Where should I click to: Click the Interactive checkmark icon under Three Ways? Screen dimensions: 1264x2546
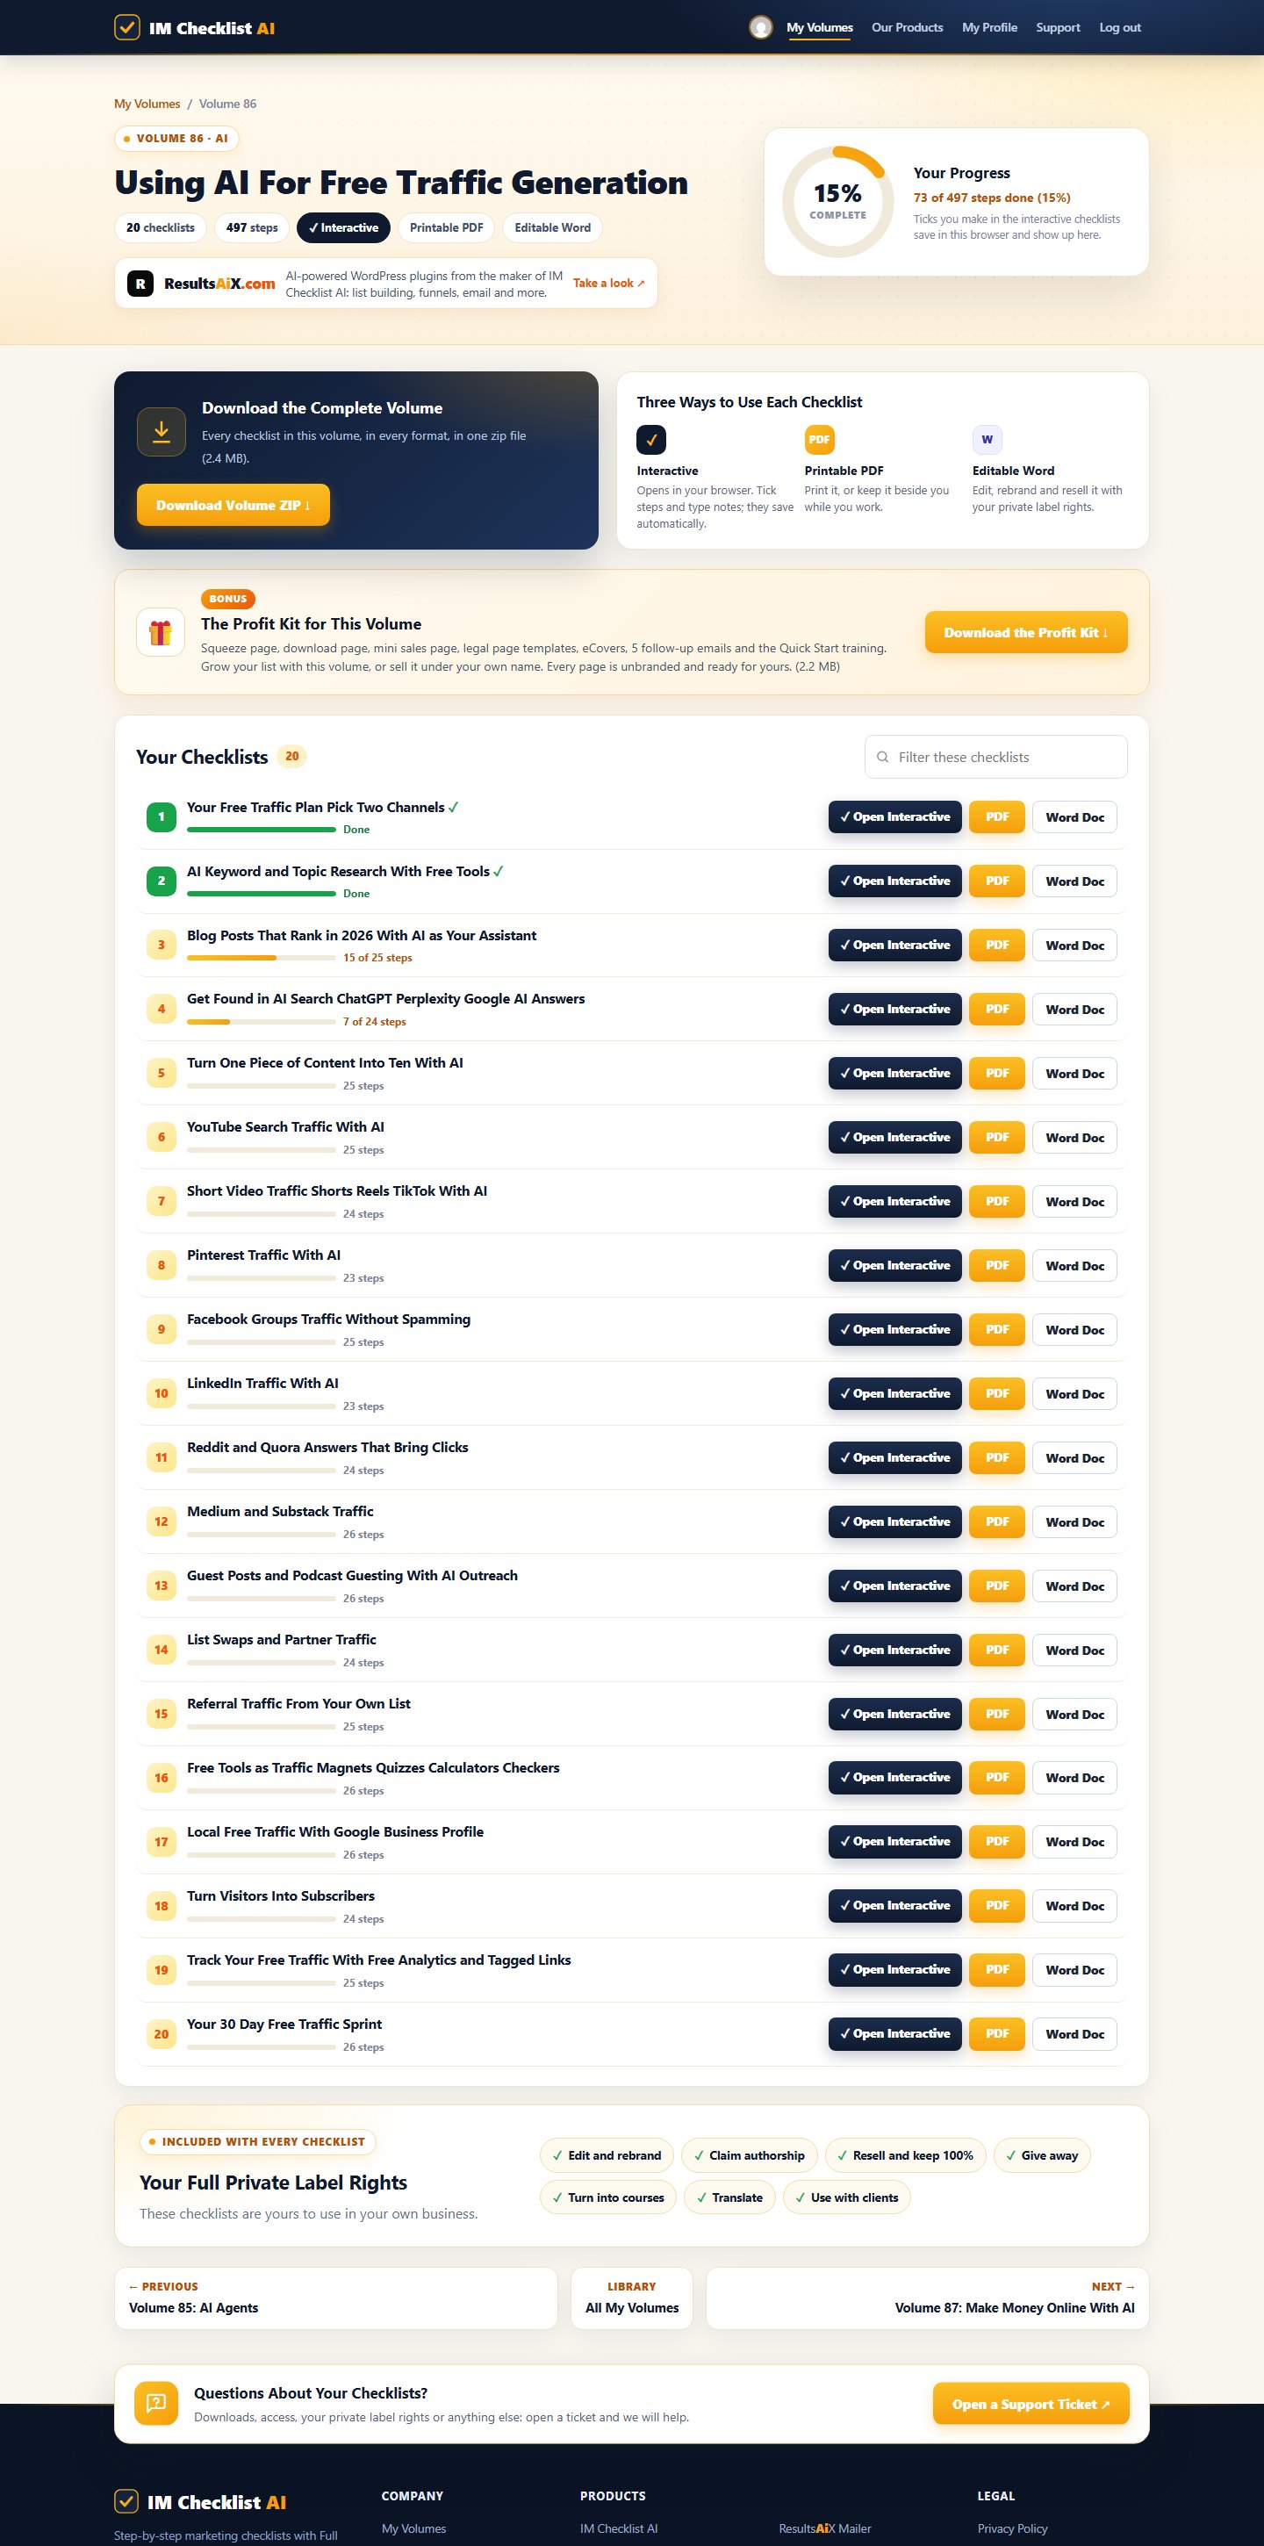point(651,440)
